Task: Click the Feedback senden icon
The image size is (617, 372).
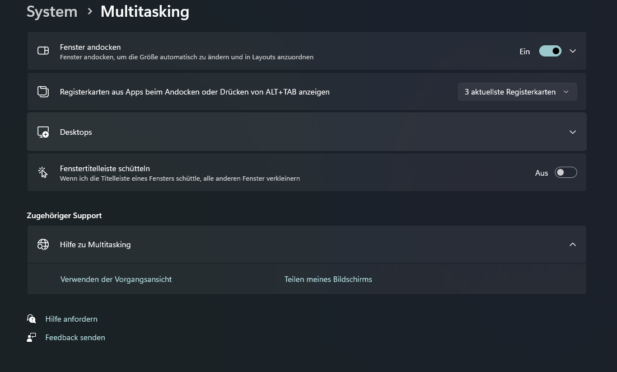Action: (x=31, y=337)
